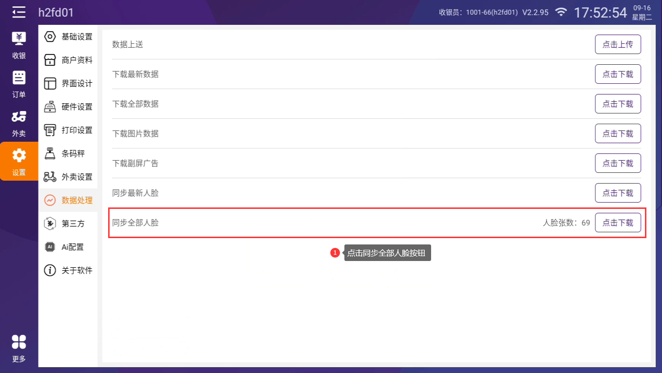Click the 基础设置 hexagon icon
Viewport: 662px width, 373px height.
pos(50,37)
